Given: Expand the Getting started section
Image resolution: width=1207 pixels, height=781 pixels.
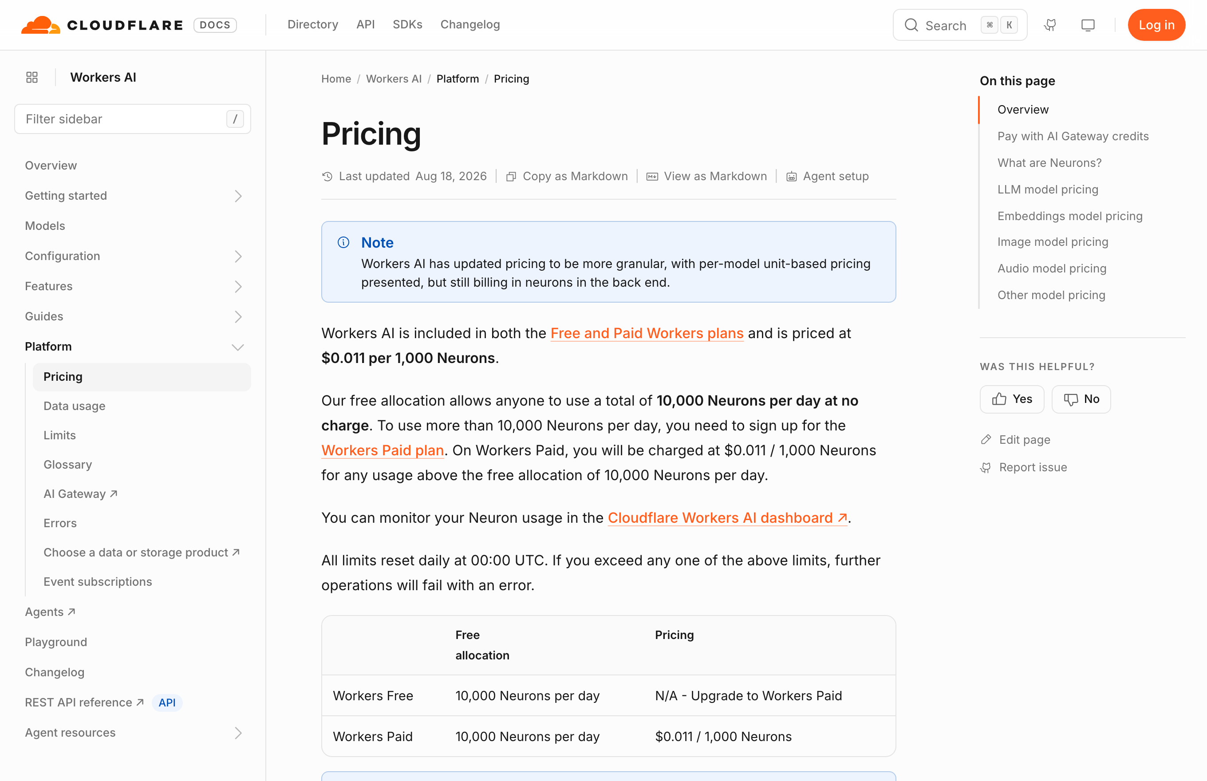Looking at the screenshot, I should pyautogui.click(x=238, y=196).
